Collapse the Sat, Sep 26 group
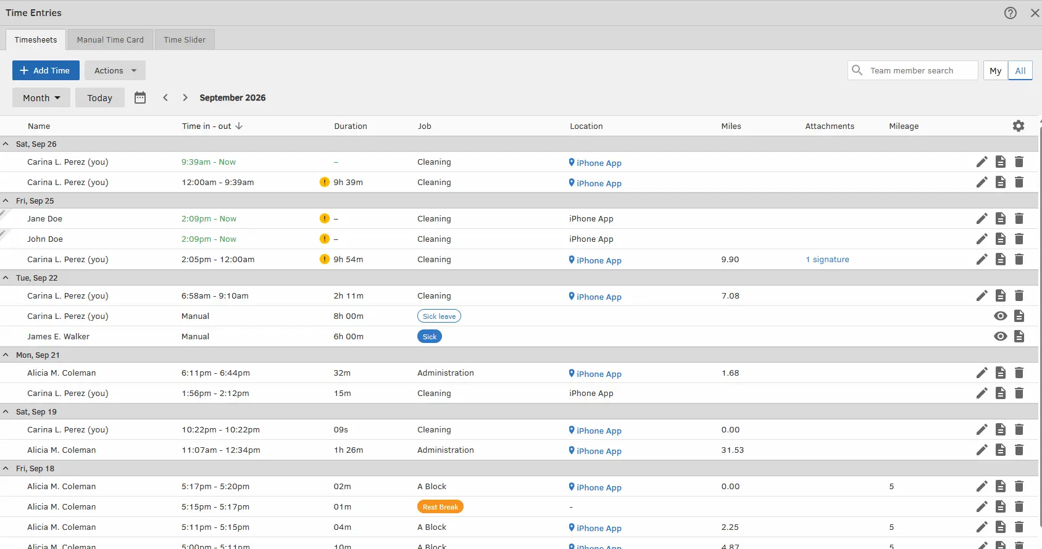The image size is (1042, 549). point(6,144)
